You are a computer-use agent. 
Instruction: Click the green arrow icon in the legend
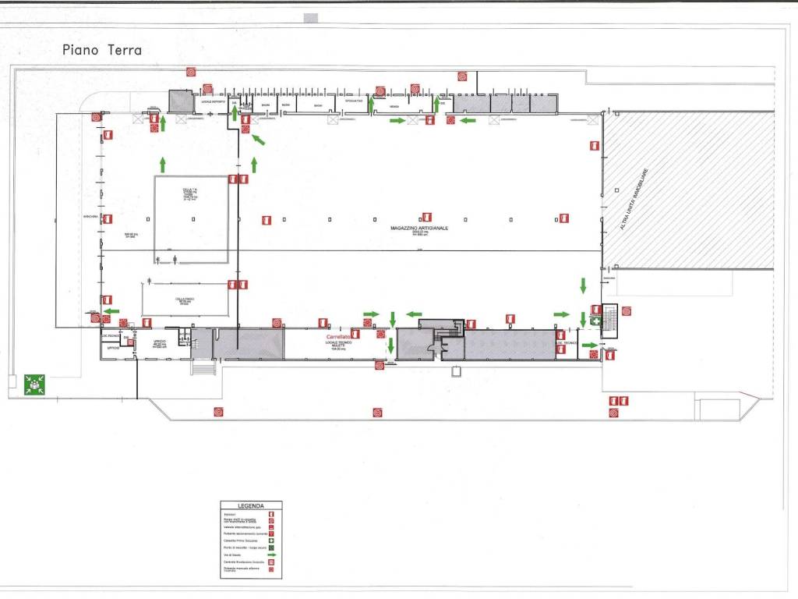[271, 555]
